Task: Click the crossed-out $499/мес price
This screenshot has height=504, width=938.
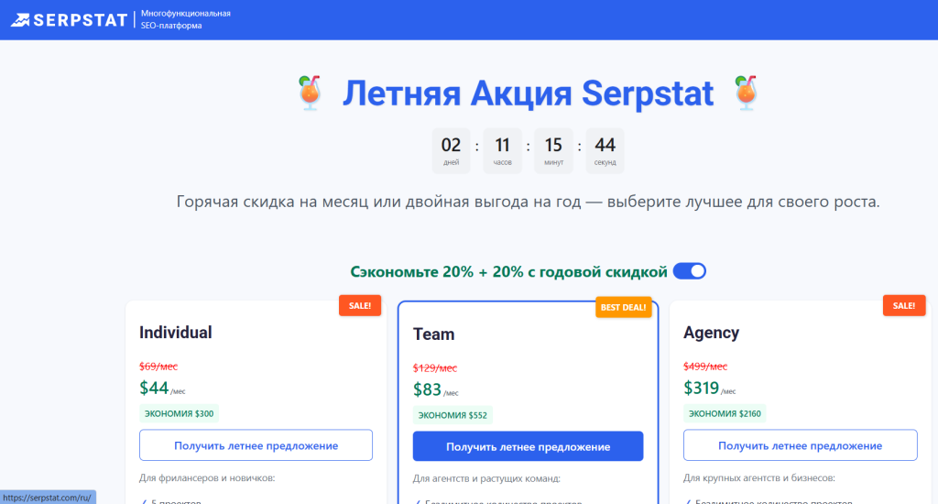Action: [x=705, y=367]
